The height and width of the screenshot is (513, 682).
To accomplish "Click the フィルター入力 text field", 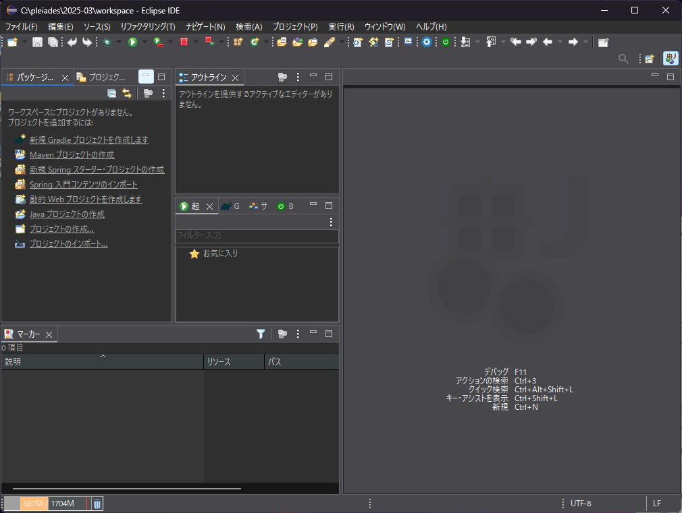I will click(x=257, y=235).
